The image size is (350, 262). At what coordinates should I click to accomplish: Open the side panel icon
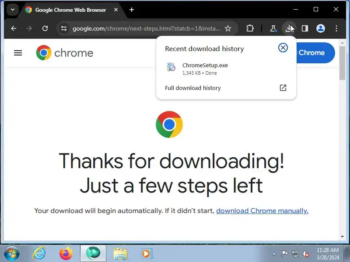(305, 28)
